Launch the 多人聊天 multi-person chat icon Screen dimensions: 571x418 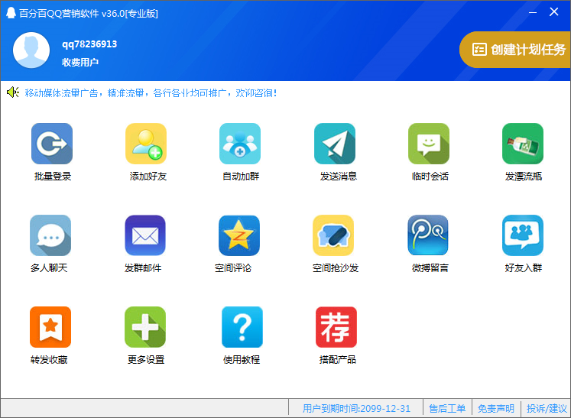click(x=50, y=235)
